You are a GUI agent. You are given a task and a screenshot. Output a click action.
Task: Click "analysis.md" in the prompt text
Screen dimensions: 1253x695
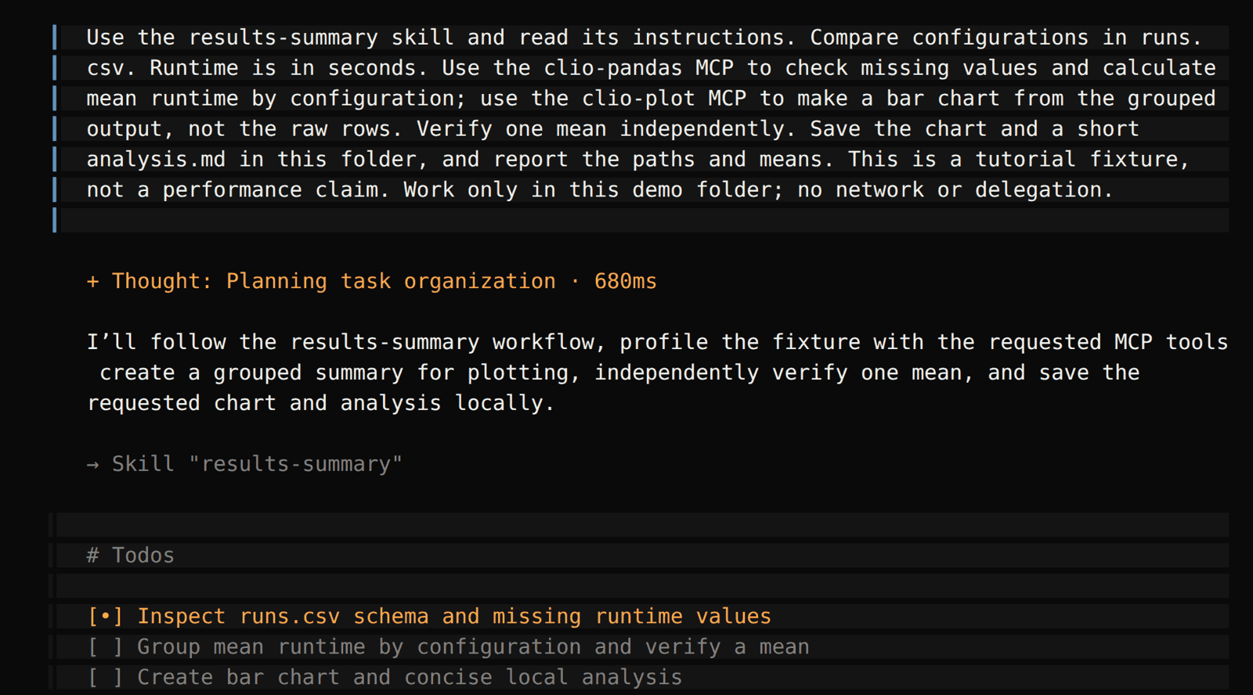[156, 160]
